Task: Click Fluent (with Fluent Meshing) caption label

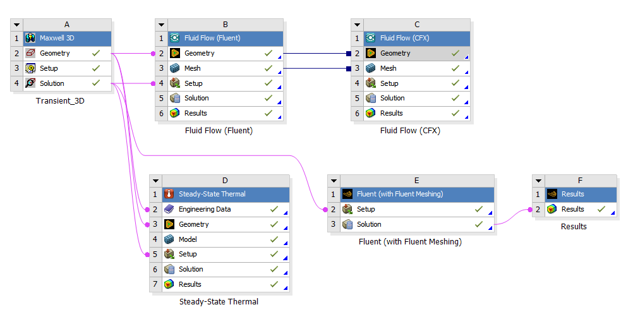Action: (x=410, y=242)
